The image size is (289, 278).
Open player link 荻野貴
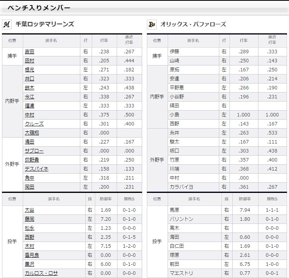pyautogui.click(x=32, y=160)
